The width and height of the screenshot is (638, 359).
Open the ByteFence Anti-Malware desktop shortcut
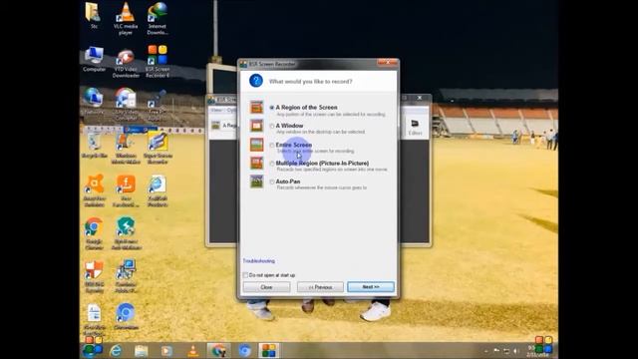127,233
